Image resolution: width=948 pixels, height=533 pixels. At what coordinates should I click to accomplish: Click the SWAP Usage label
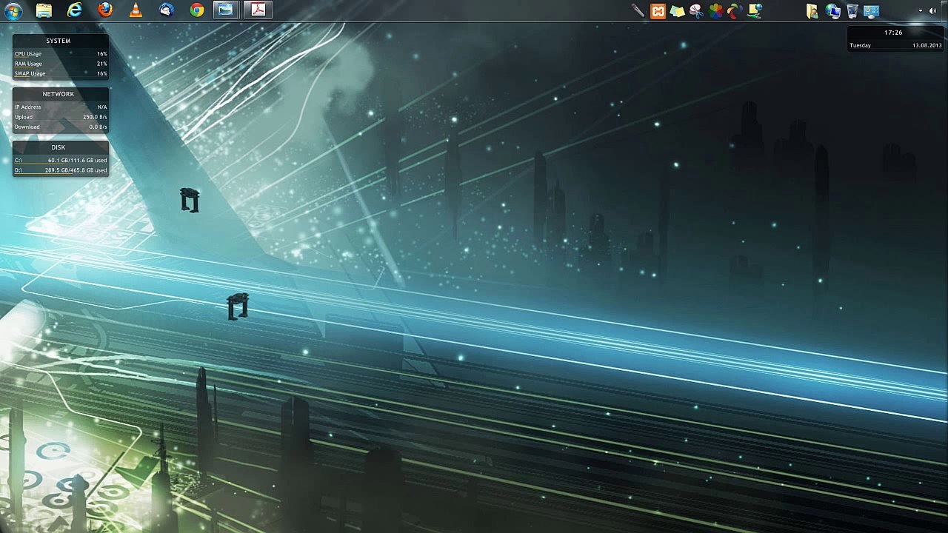click(x=30, y=73)
